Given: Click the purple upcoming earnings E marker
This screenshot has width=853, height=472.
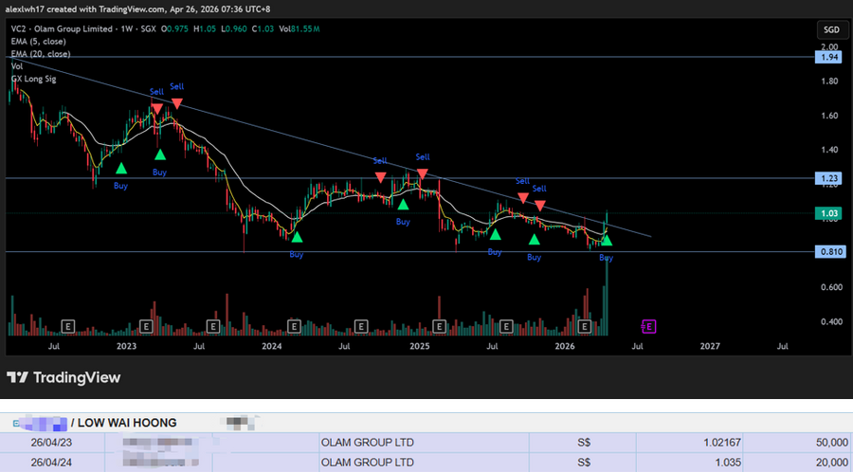Looking at the screenshot, I should point(649,326).
